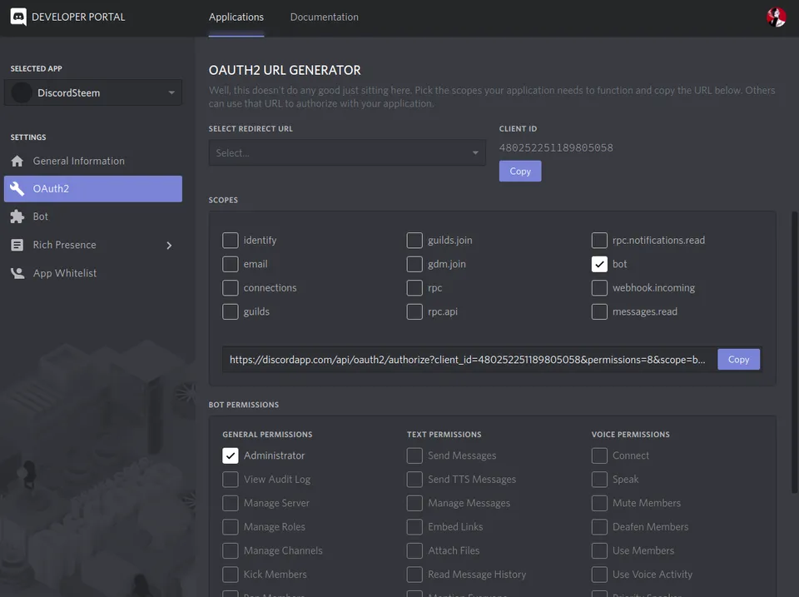
Task: Click the generated authorize URL field
Action: (x=469, y=360)
